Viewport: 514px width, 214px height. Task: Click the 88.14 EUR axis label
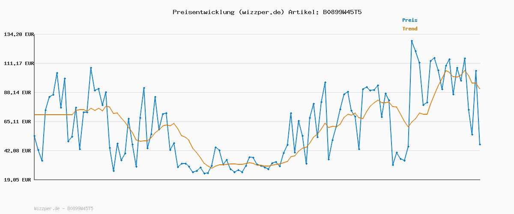(x=19, y=92)
